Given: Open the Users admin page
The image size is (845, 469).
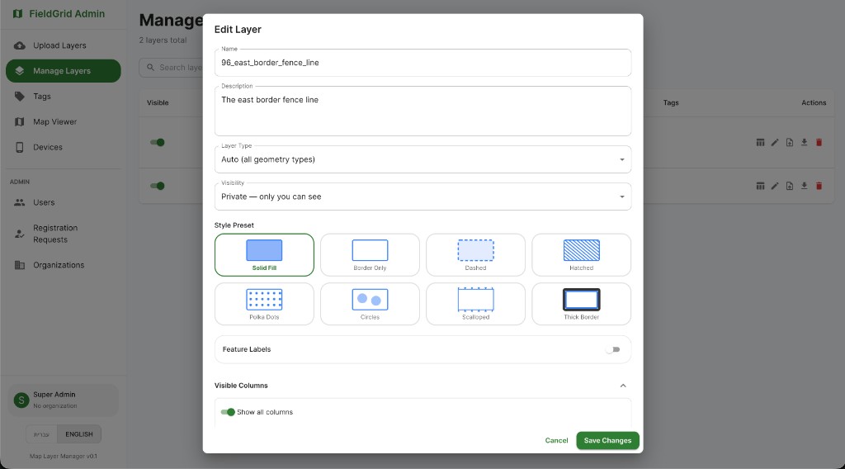Looking at the screenshot, I should pyautogui.click(x=63, y=202).
